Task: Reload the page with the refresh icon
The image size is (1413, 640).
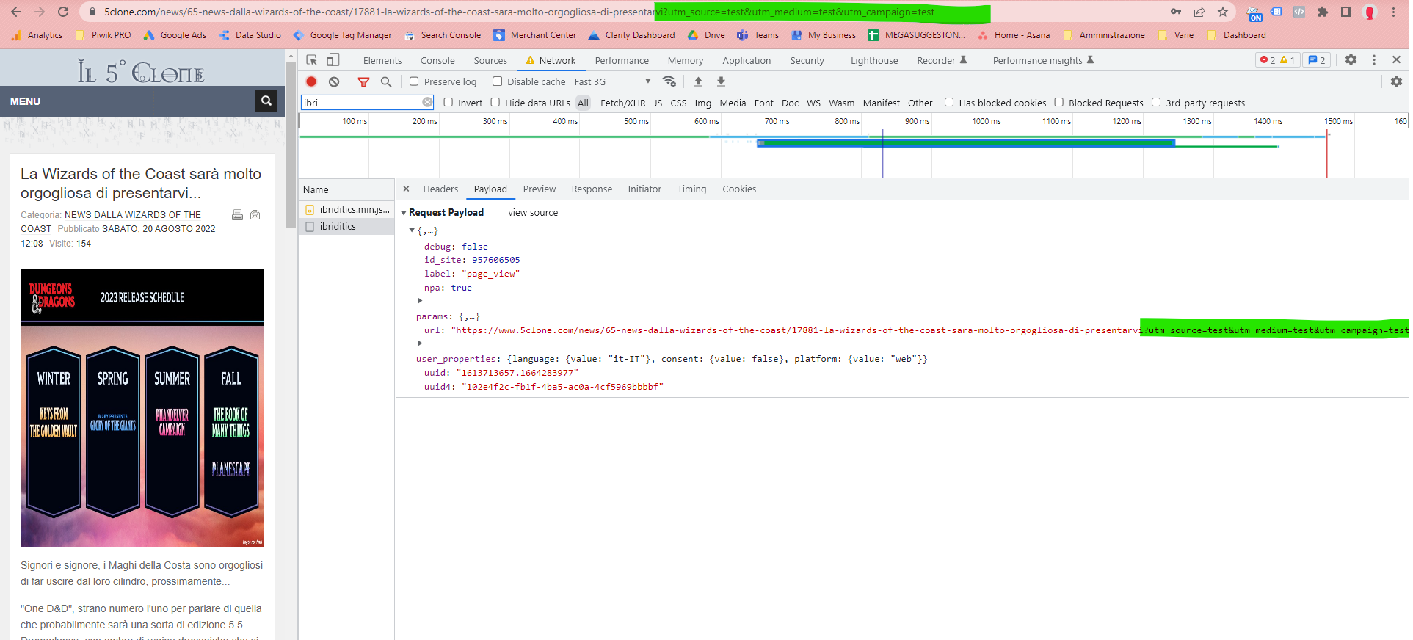Action: 63,12
